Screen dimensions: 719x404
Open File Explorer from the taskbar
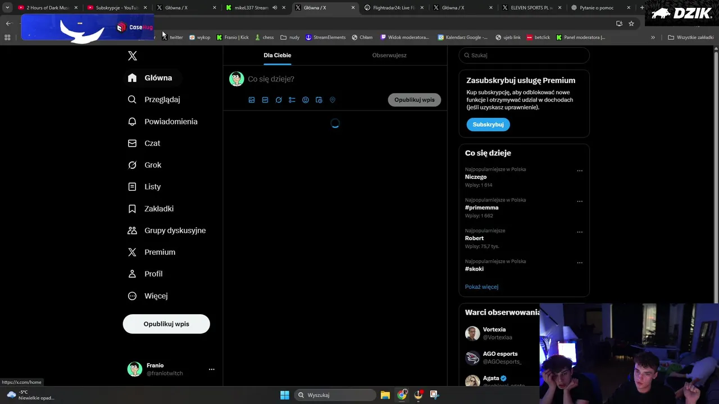(385, 395)
